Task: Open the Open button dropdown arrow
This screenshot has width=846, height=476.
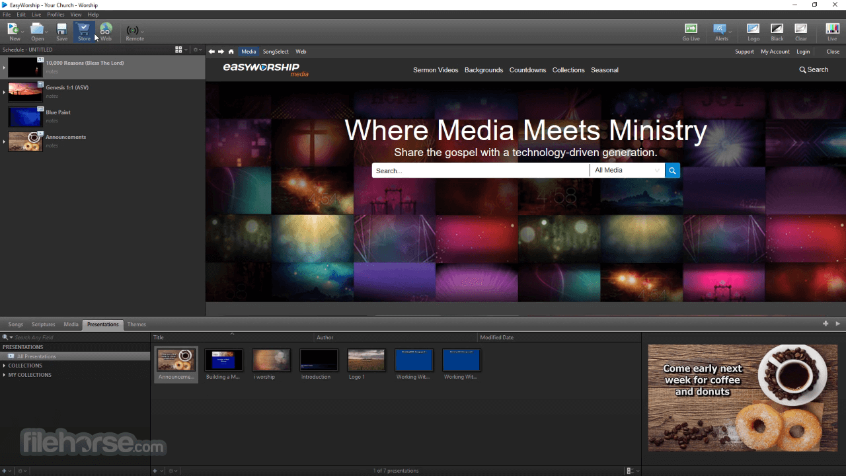Action: coord(46,31)
